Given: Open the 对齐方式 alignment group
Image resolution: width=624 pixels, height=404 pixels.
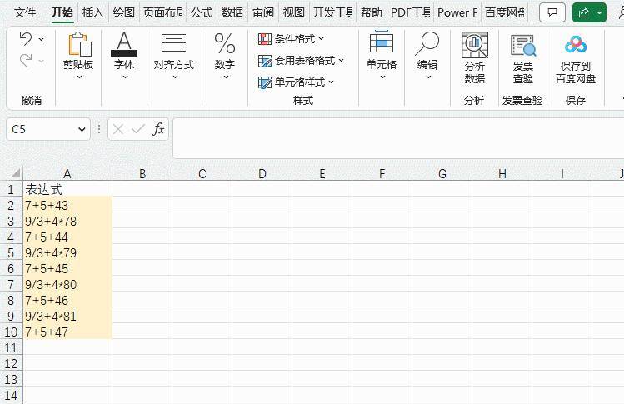Looking at the screenshot, I should [174, 56].
